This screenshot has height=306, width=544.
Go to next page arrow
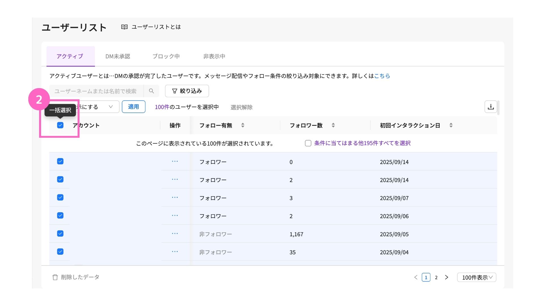(x=447, y=277)
